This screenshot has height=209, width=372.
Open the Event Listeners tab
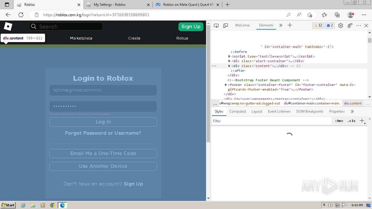(x=279, y=111)
